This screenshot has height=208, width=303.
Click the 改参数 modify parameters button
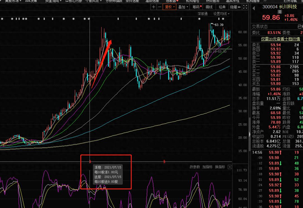[195, 167]
